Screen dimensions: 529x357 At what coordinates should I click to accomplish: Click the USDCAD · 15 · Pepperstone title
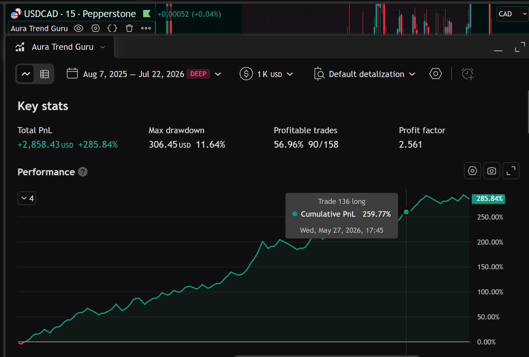[x=80, y=14]
